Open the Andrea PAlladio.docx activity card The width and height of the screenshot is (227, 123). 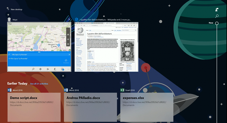tap(90, 107)
